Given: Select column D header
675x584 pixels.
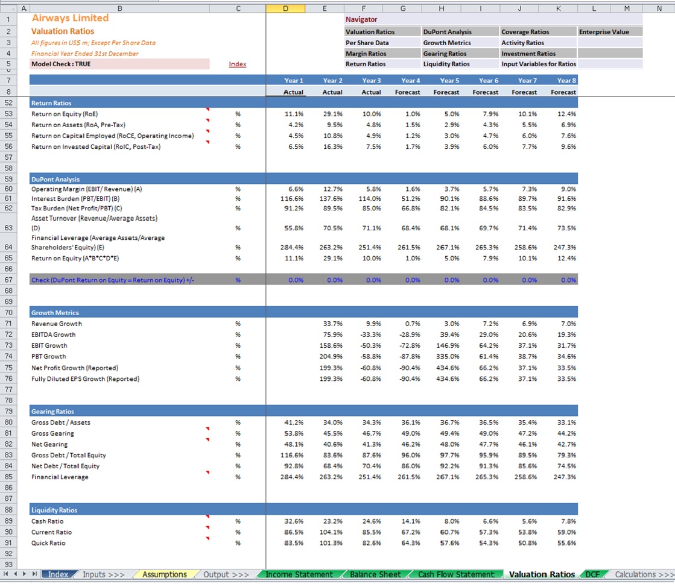Looking at the screenshot, I should 285,8.
